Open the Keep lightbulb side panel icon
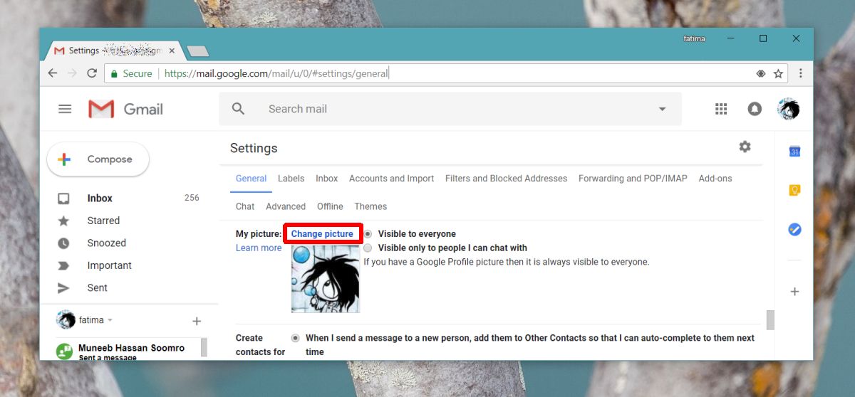The image size is (855, 397). click(x=795, y=190)
